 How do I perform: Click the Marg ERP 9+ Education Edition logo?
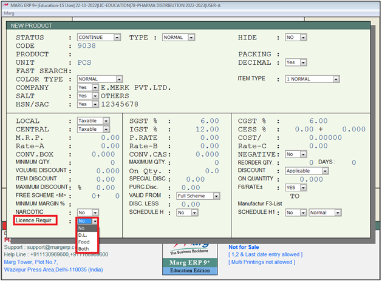(x=190, y=259)
